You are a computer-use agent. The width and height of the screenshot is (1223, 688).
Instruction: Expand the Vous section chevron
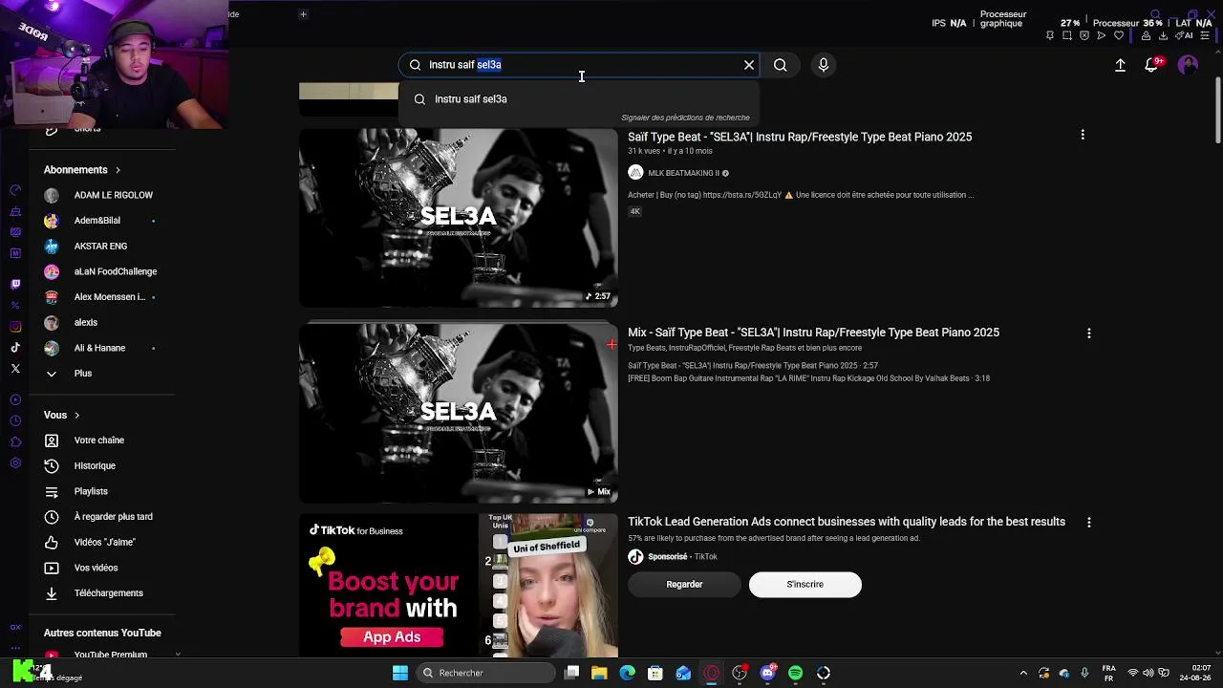point(76,416)
